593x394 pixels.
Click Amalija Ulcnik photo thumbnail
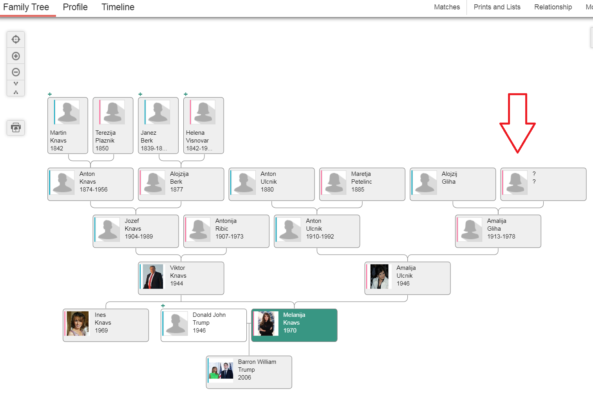[x=379, y=277]
